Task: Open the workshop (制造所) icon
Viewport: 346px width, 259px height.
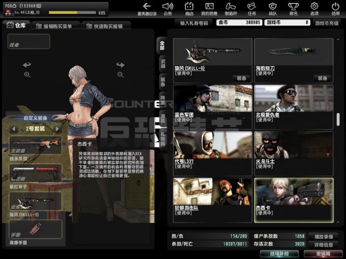Action: coord(231,9)
